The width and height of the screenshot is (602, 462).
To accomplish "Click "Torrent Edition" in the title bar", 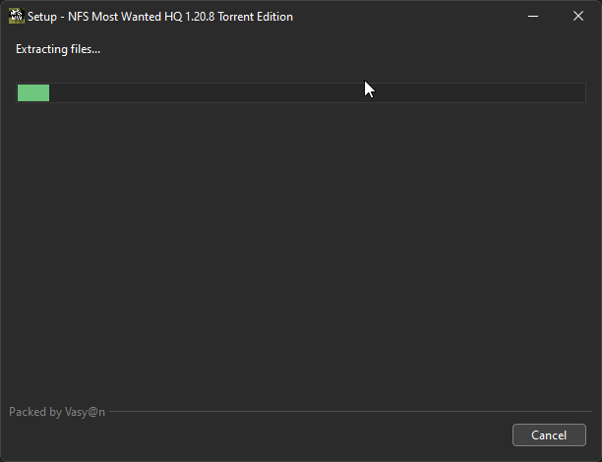I will click(256, 17).
